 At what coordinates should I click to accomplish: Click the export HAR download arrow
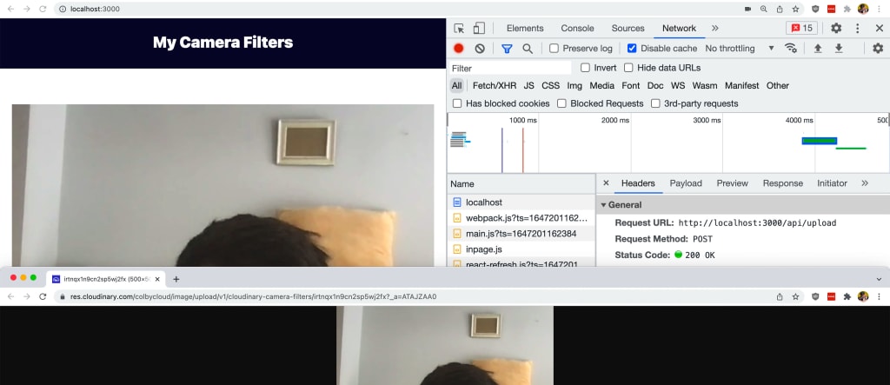[839, 49]
